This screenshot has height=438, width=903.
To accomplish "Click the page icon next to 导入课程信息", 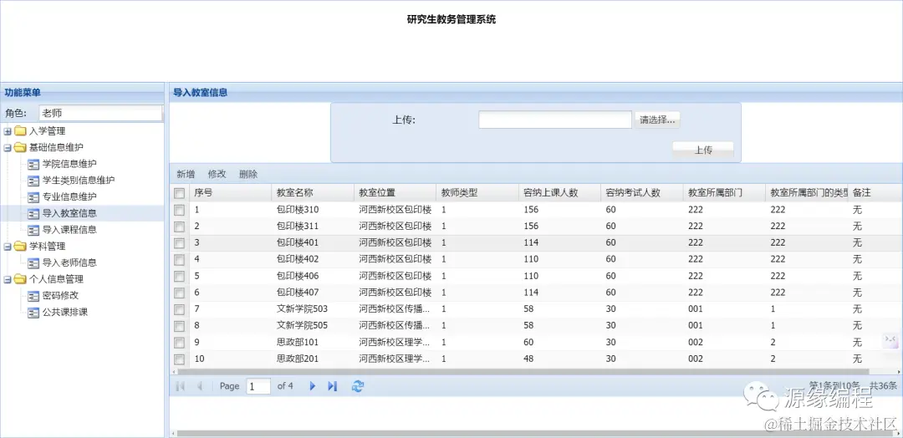I will (x=33, y=230).
